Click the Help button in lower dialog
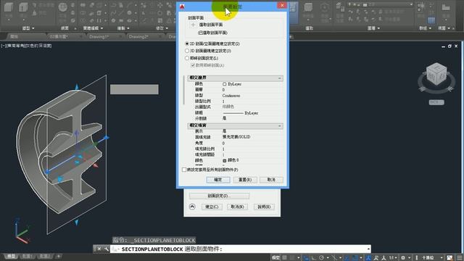The width and height of the screenshot is (464, 261). 264,207
